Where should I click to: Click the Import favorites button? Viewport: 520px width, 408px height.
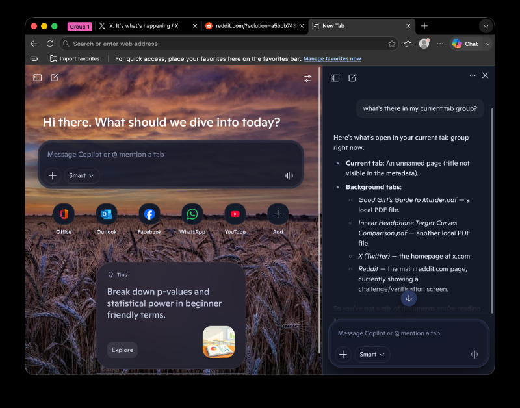tap(75, 58)
